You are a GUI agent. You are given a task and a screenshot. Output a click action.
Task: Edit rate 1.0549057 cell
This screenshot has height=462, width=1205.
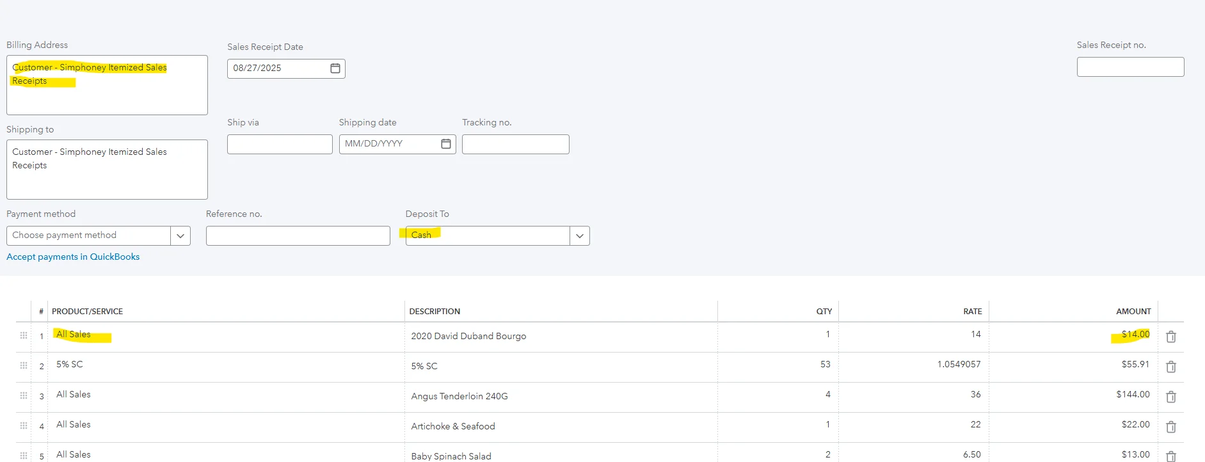click(913, 367)
